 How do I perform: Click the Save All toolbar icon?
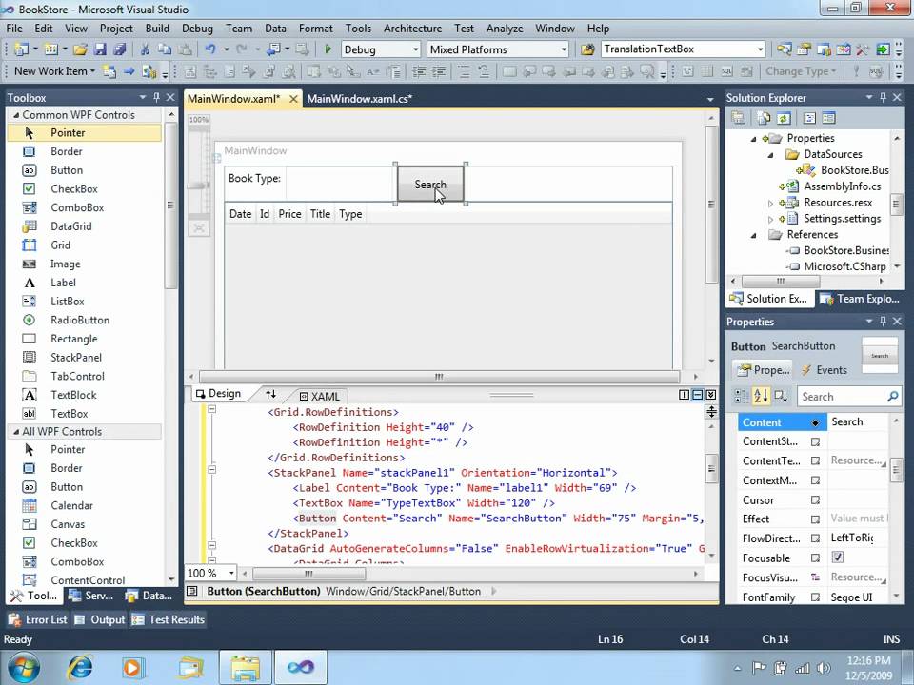tap(120, 49)
